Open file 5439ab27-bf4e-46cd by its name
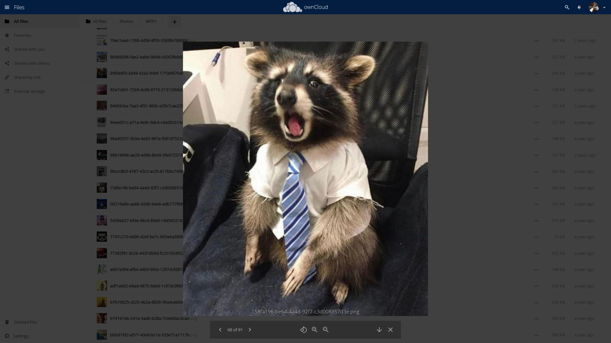This screenshot has height=343, width=611. [x=146, y=220]
